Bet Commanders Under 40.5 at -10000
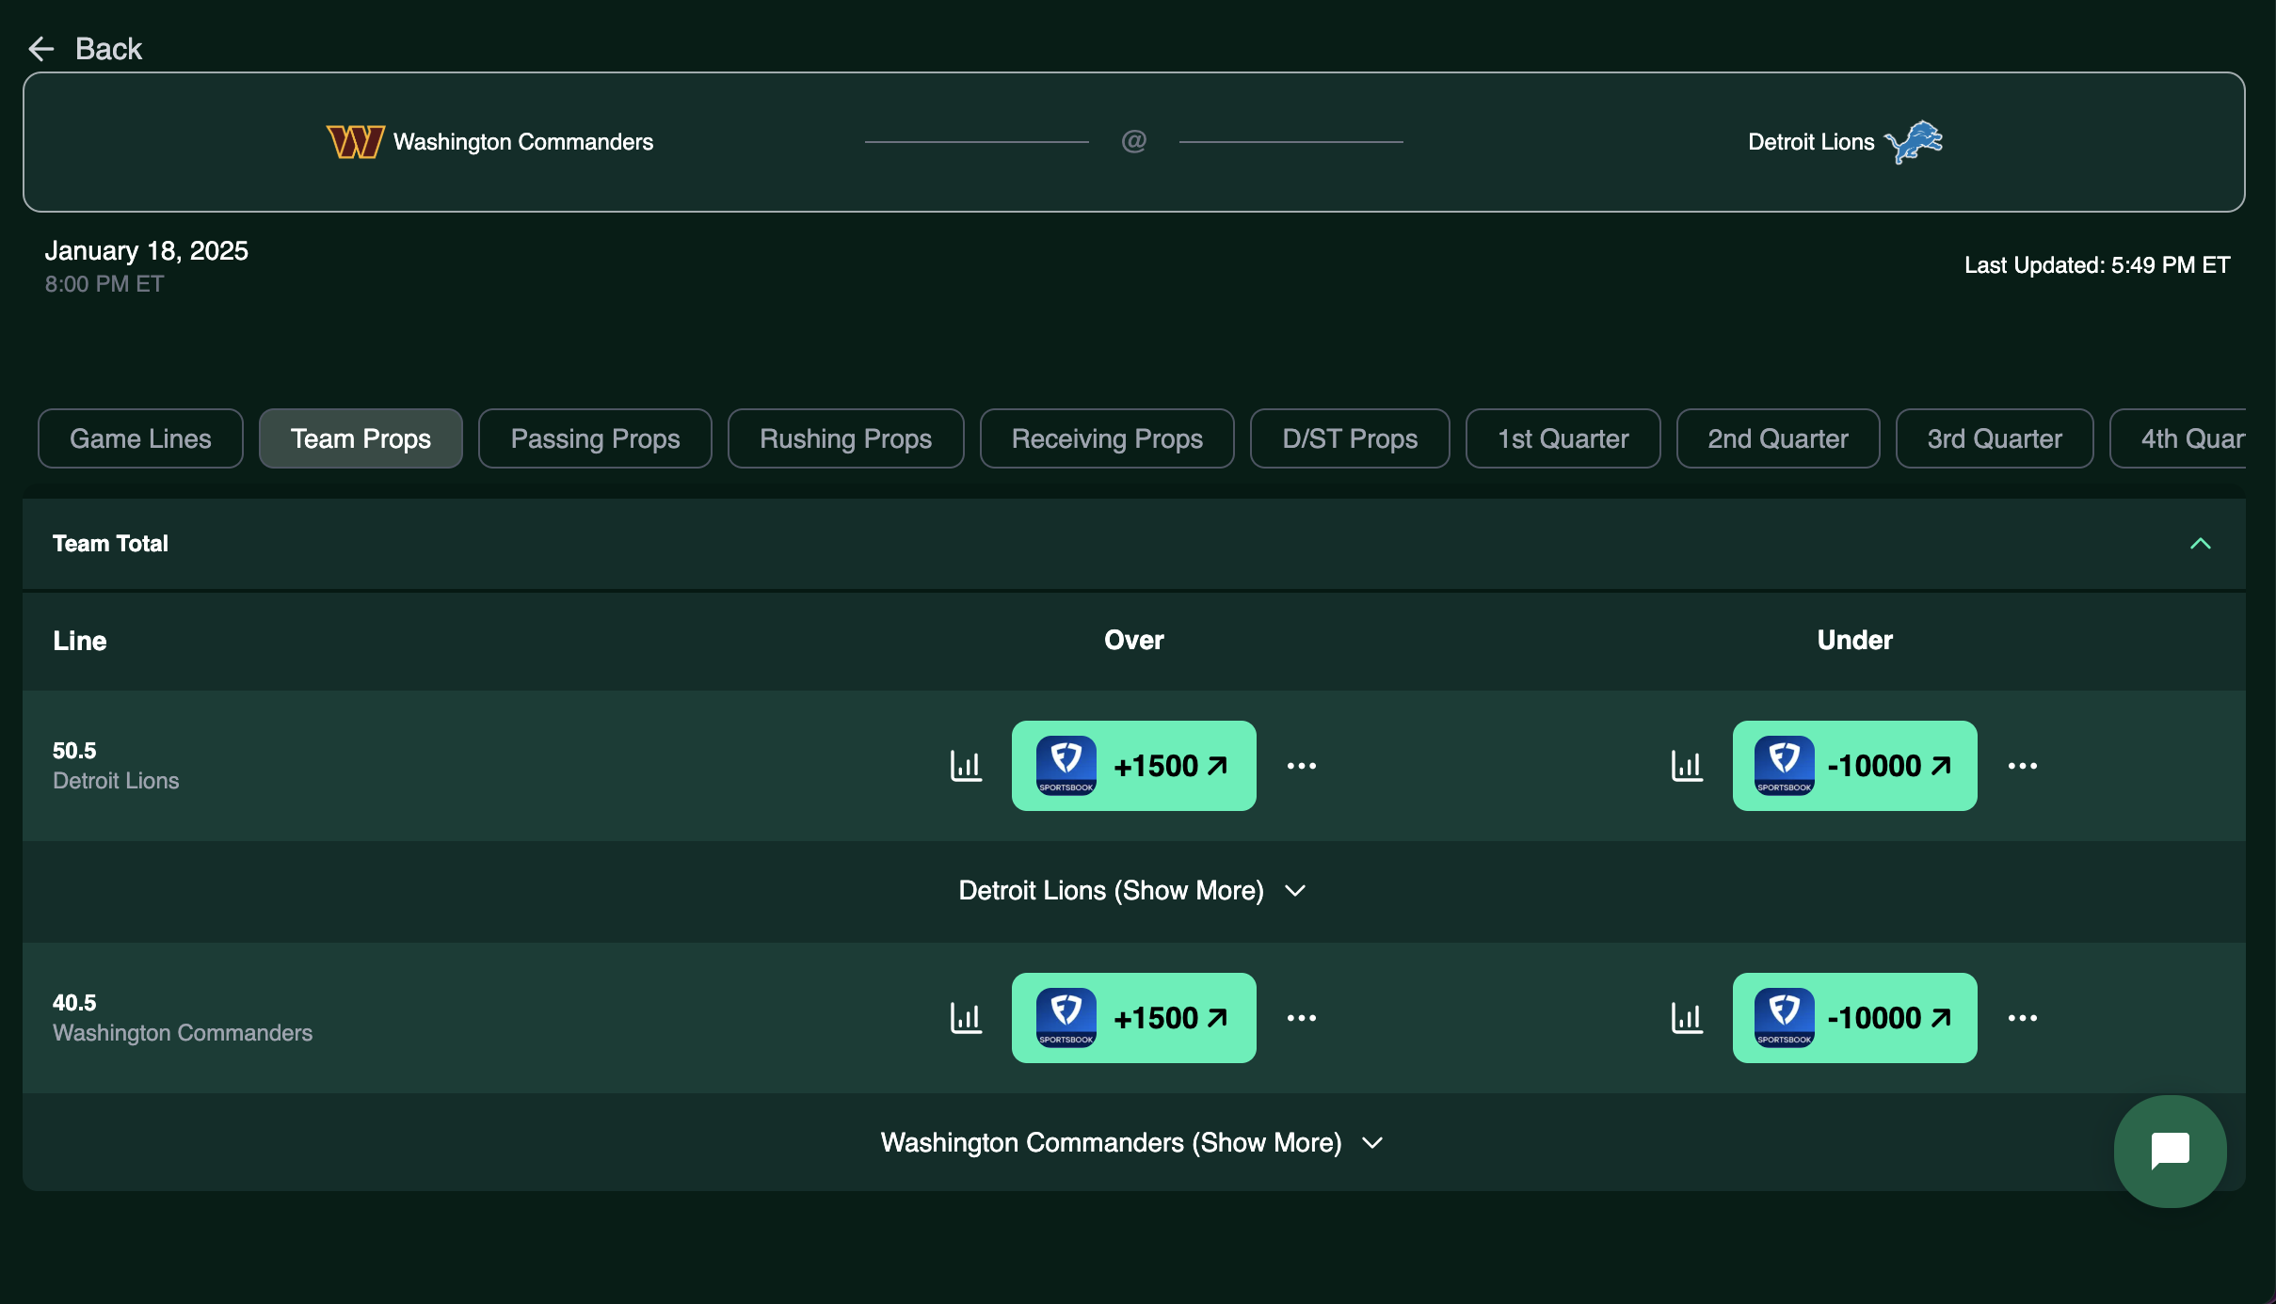2276x1304 pixels. [x=1854, y=1018]
